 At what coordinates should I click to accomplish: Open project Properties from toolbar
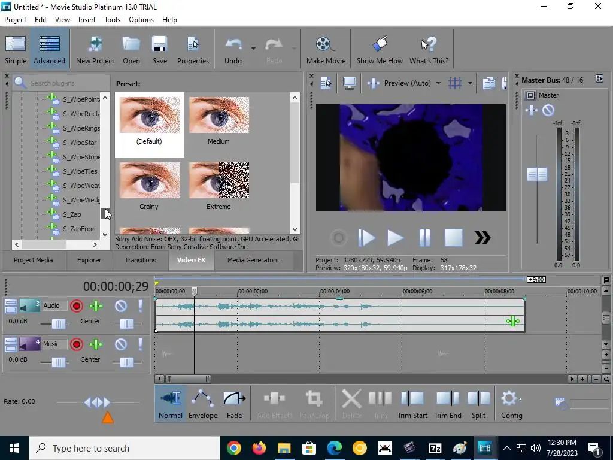click(193, 50)
